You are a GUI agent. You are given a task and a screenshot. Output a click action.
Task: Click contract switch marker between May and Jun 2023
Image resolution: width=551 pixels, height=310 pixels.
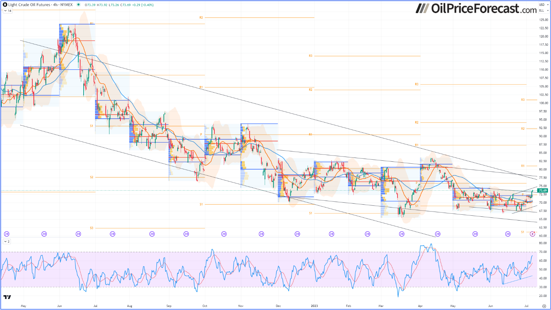click(x=475, y=234)
